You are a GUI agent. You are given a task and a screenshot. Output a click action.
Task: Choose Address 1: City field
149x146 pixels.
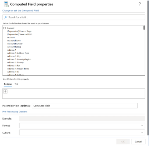[14, 56]
